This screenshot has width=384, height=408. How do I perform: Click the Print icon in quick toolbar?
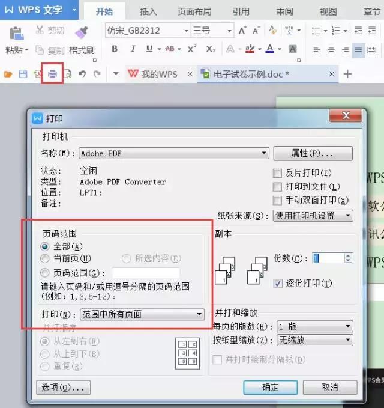[x=52, y=74]
